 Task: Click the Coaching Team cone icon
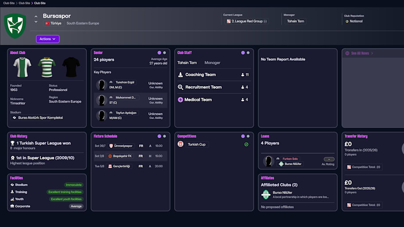point(180,75)
